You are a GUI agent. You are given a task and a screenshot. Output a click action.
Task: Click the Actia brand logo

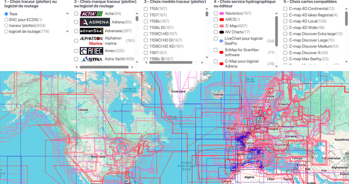click(91, 14)
